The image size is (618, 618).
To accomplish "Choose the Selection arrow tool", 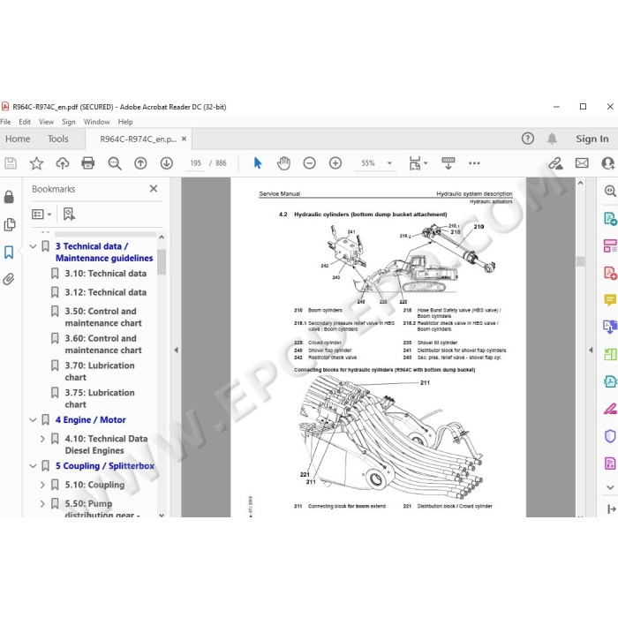I will [x=258, y=162].
